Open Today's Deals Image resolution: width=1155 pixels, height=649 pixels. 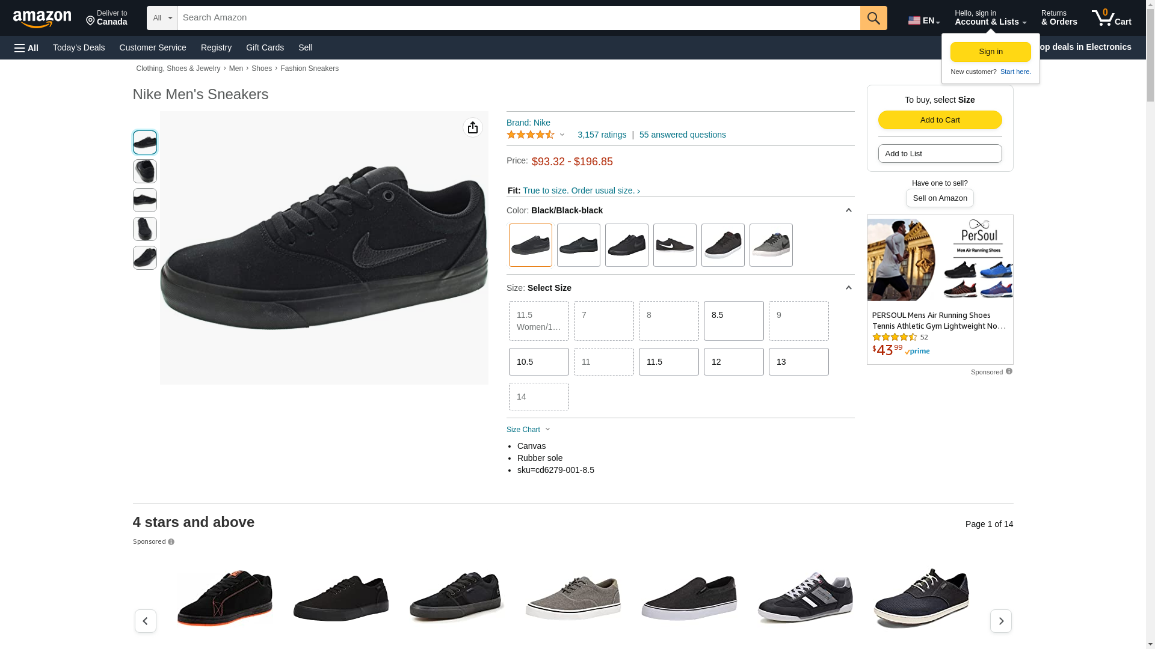[x=79, y=47]
